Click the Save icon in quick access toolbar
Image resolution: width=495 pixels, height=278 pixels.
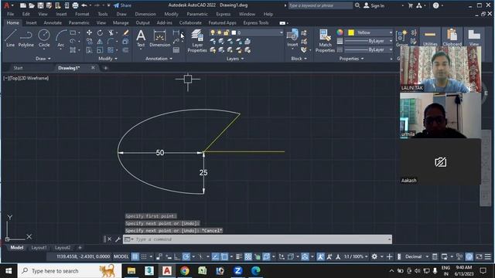(40, 5)
